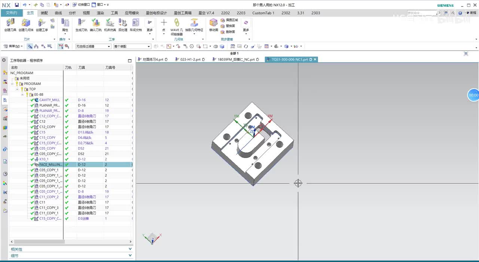Image resolution: width=479 pixels, height=262 pixels.
Task: Toggle the green check status of C15 operation
Action: [x=32, y=132]
